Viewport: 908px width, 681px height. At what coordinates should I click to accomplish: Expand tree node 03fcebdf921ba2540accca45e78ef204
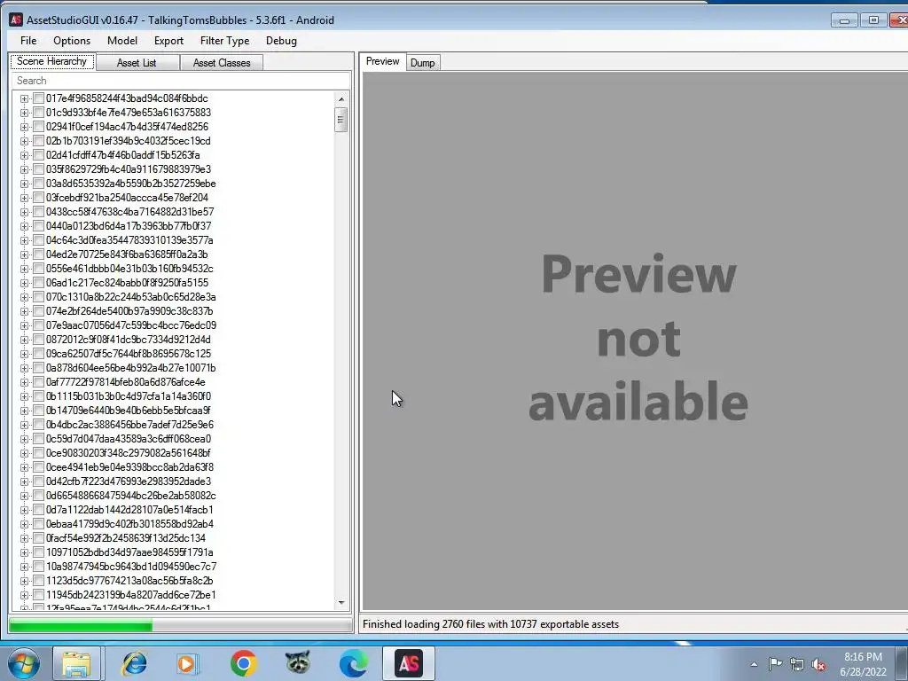24,198
